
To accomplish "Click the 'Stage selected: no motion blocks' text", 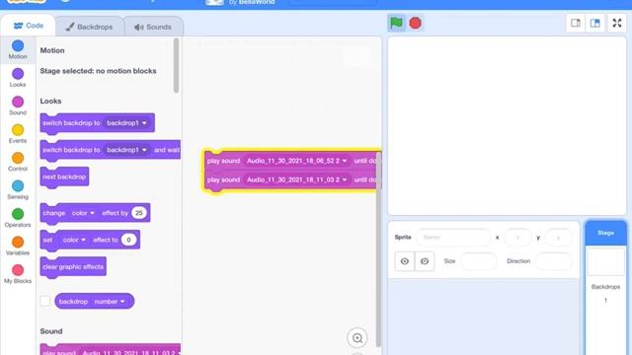I will [98, 71].
